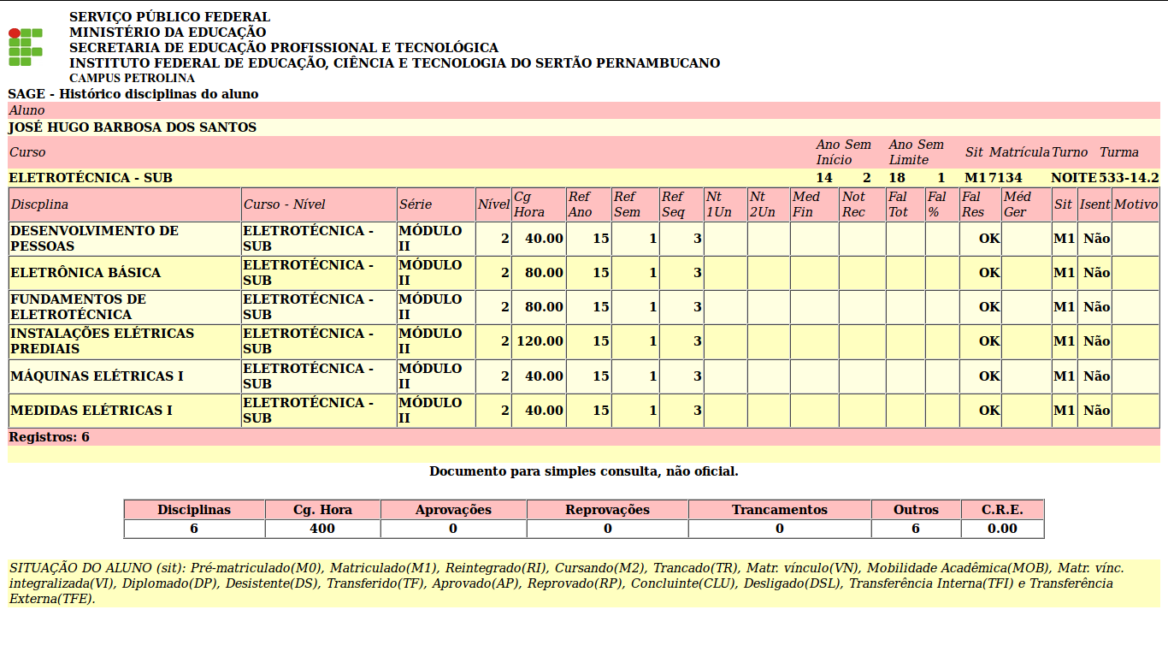This screenshot has height=657, width=1168.
Task: Click M1 status in MEDIDAS ELÉTRICAS I row
Action: (x=1064, y=411)
